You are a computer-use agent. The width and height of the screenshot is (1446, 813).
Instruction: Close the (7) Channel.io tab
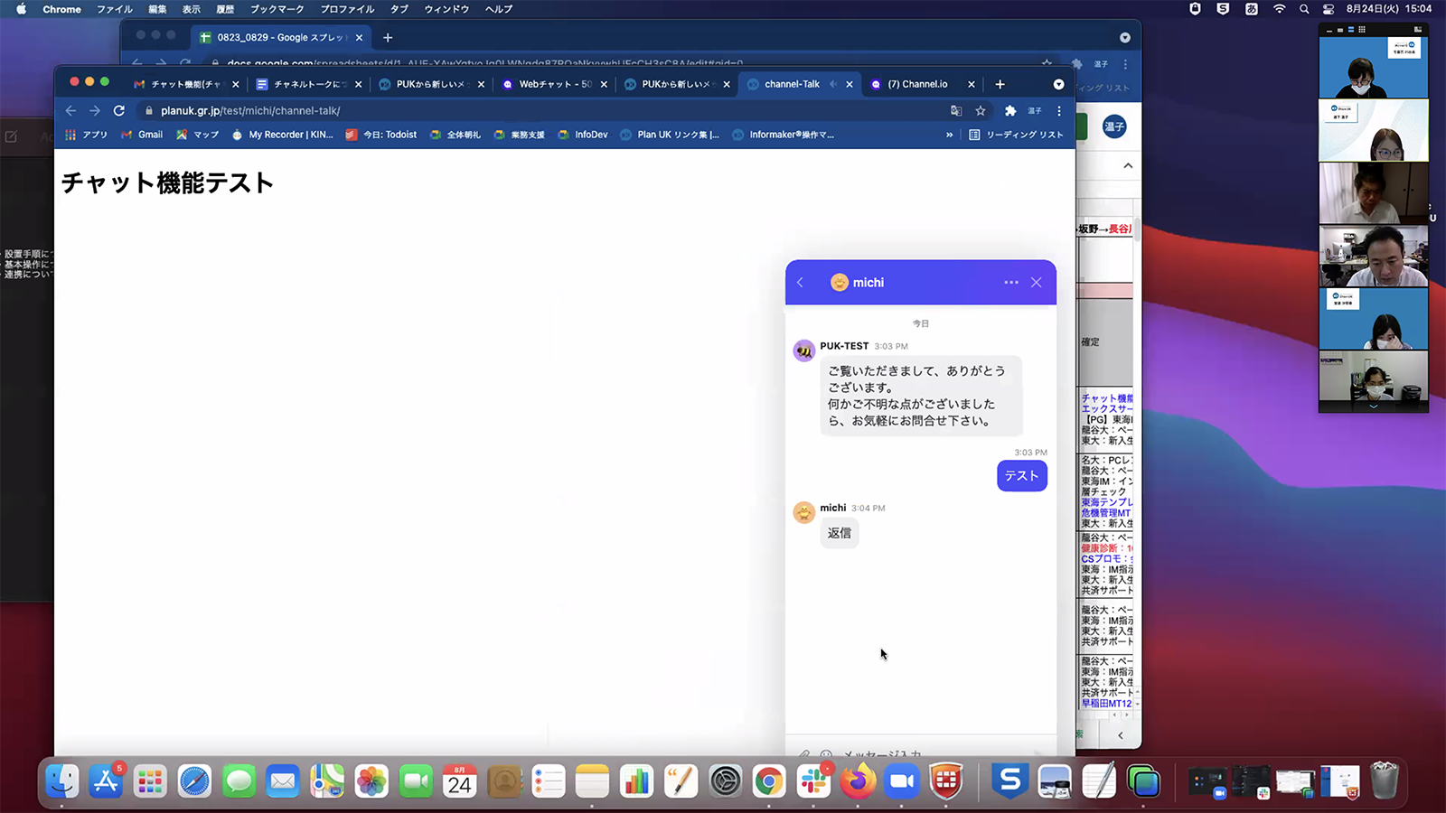pos(972,84)
